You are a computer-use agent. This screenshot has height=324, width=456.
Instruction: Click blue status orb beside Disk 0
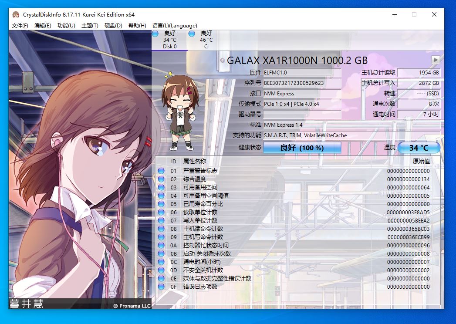pyautogui.click(x=155, y=34)
